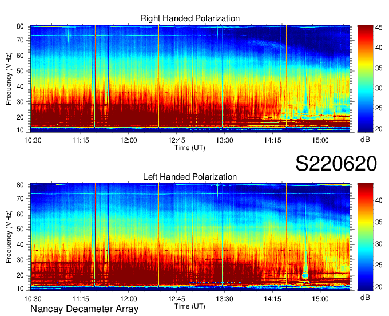Click the 10:30 tick on the left-handed plot
The image size is (389, 316).
coord(33,299)
